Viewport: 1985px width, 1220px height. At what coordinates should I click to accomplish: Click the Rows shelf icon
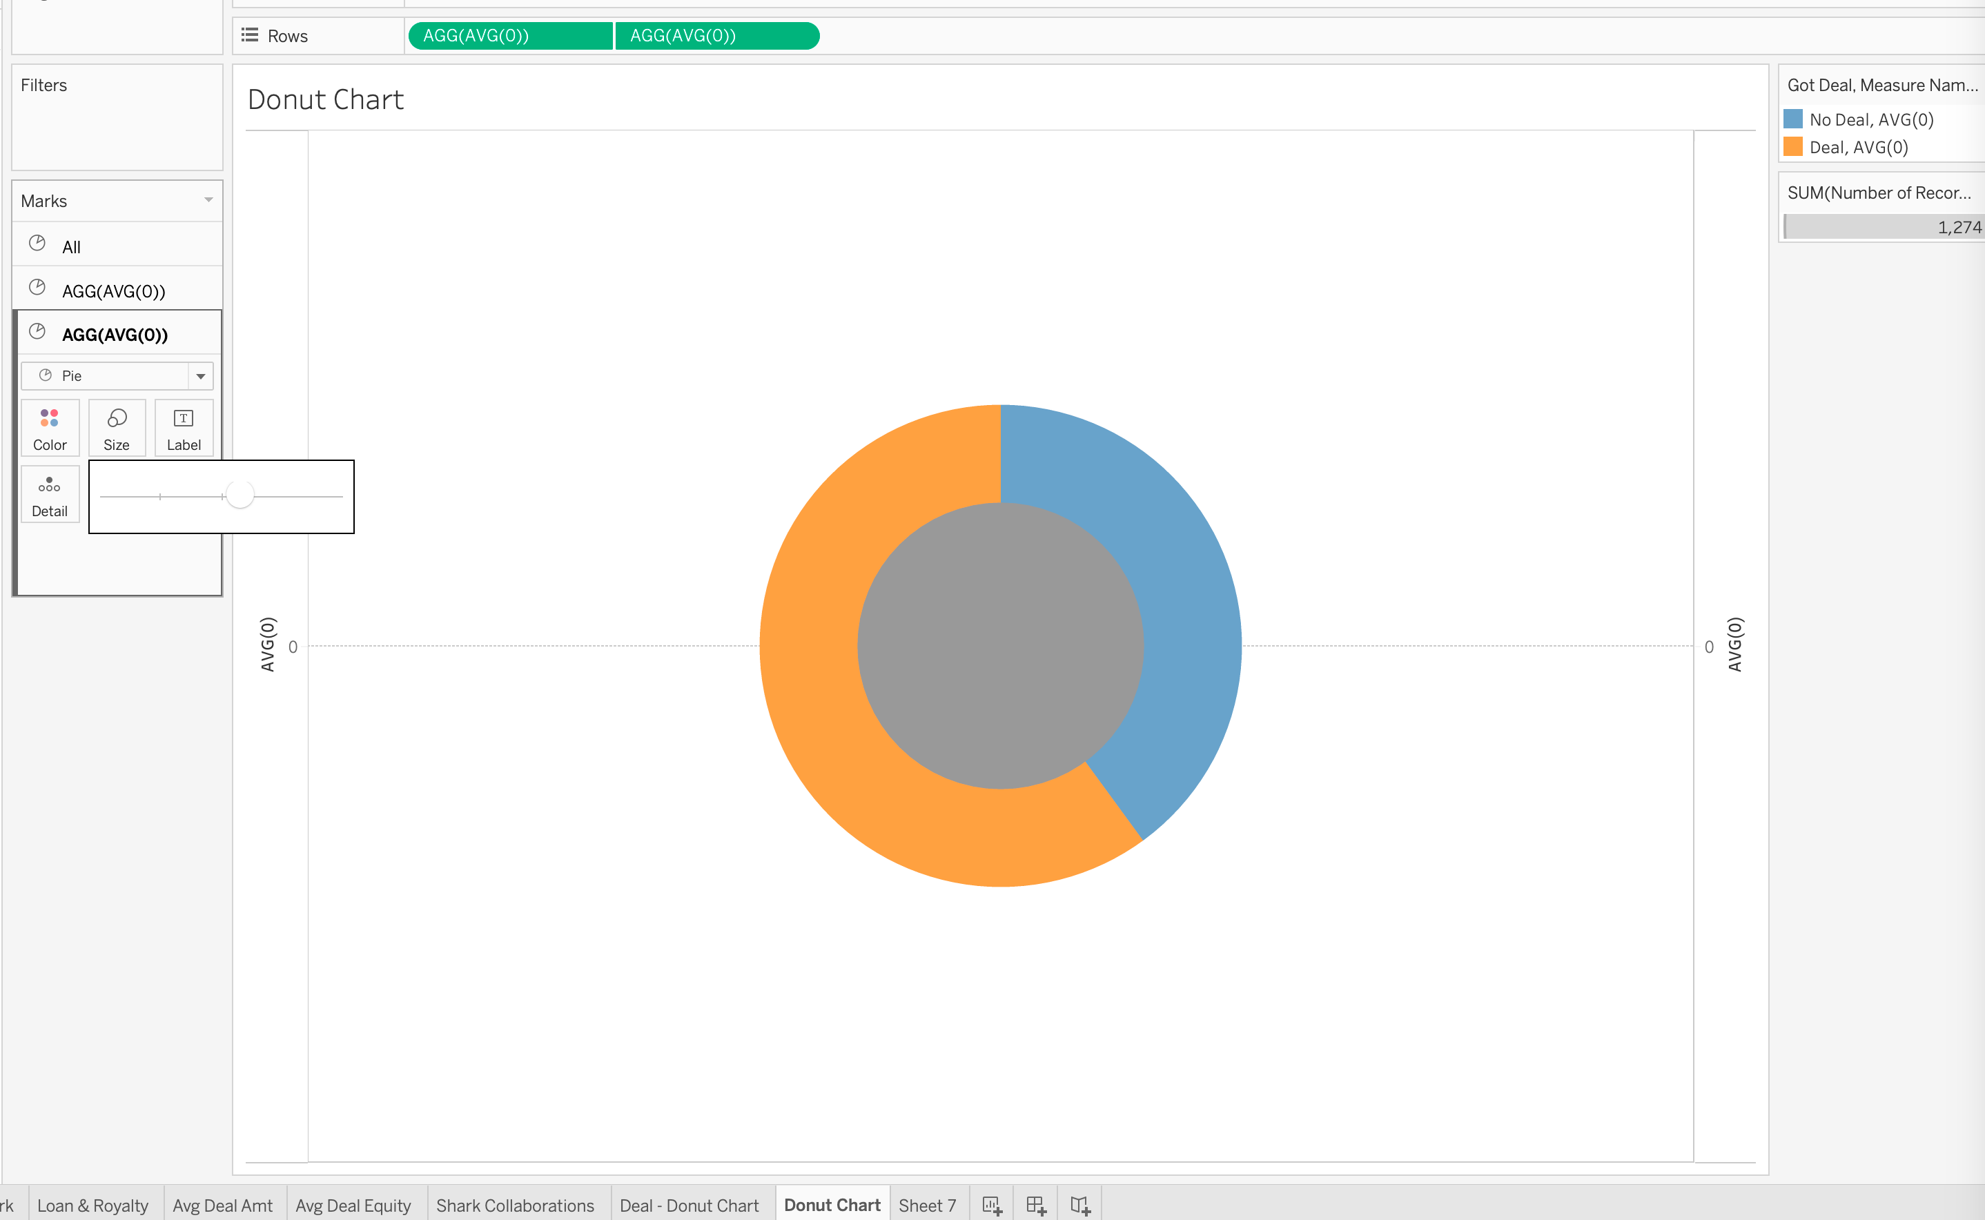pyautogui.click(x=250, y=35)
